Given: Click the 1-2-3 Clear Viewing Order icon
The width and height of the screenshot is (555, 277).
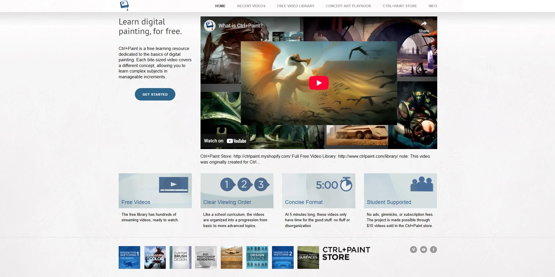Looking at the screenshot, I should pyautogui.click(x=245, y=185).
